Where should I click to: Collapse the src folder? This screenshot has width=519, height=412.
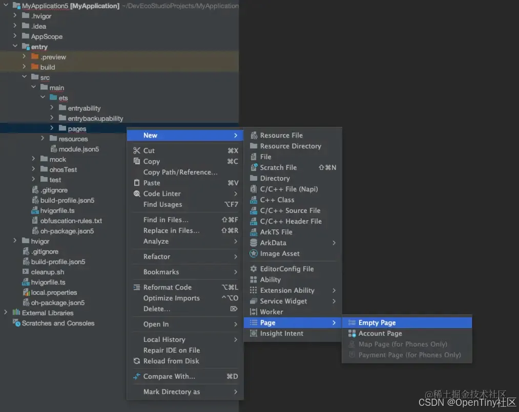click(24, 76)
